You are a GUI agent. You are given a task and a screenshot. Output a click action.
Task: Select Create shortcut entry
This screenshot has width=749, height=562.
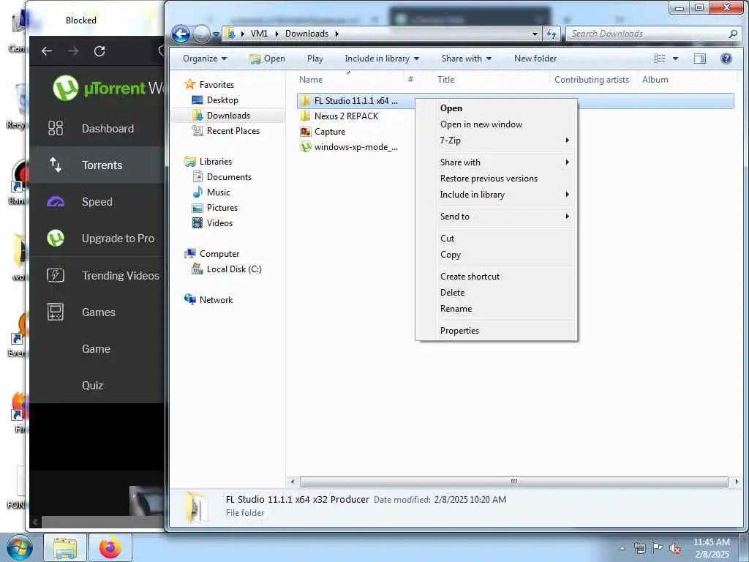470,276
